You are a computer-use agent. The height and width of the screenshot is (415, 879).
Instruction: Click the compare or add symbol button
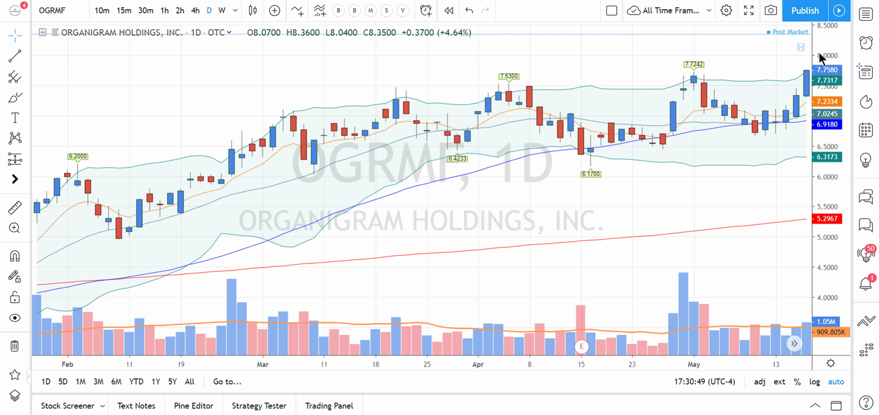pos(275,10)
